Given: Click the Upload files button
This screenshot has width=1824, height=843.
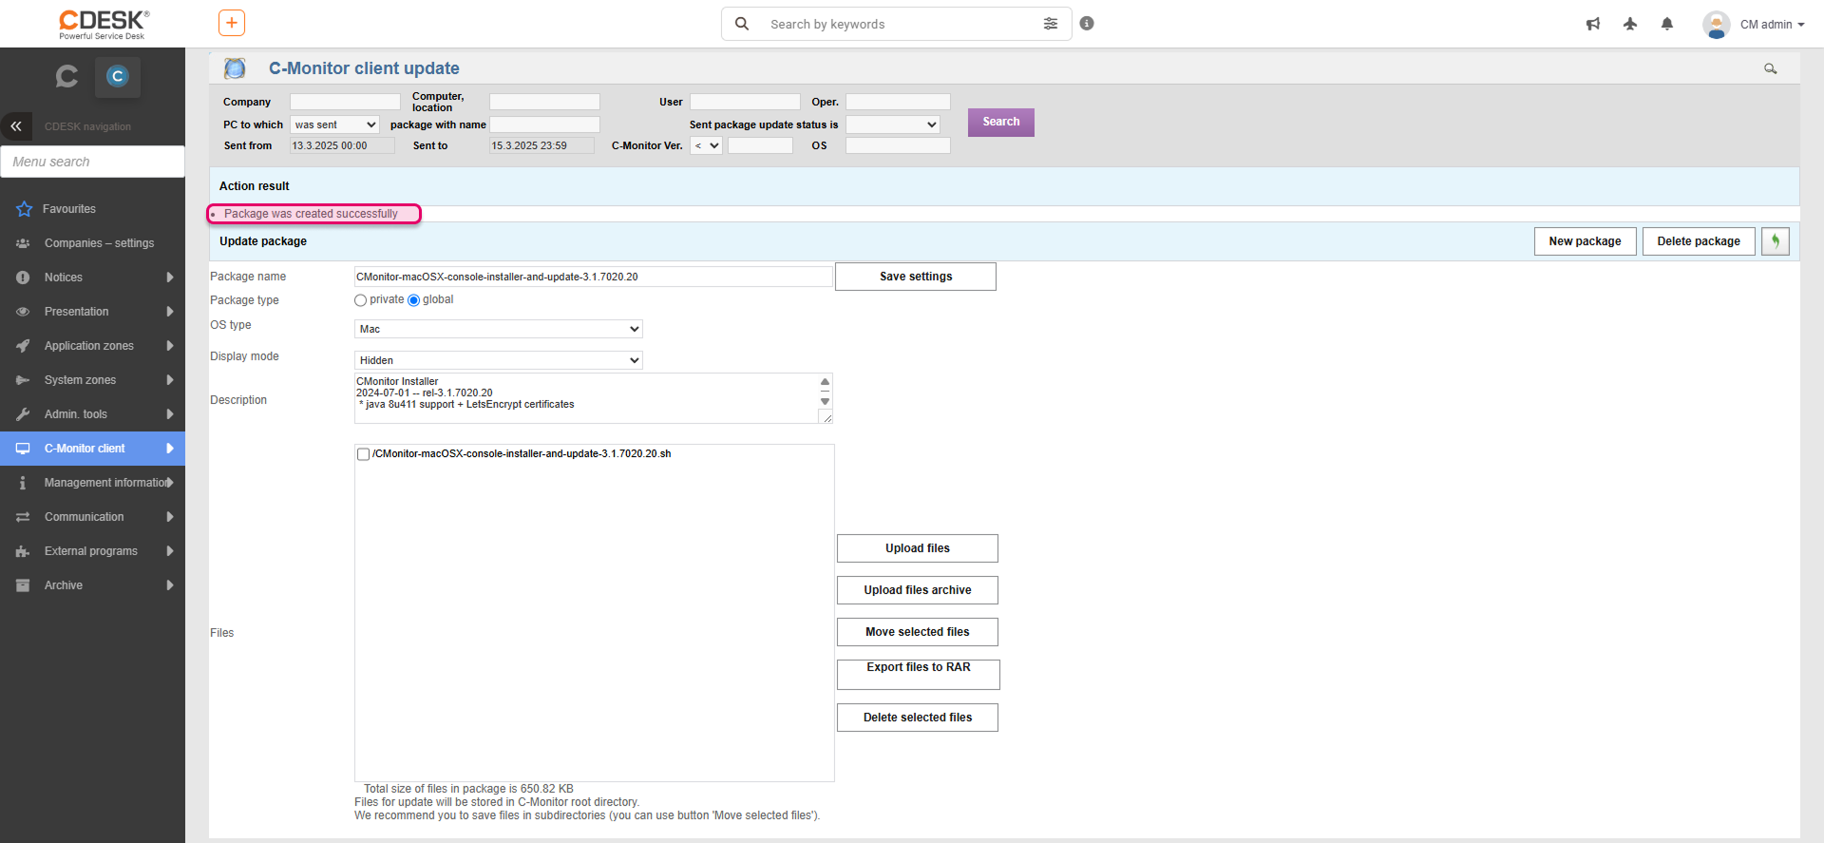Looking at the screenshot, I should (x=918, y=548).
